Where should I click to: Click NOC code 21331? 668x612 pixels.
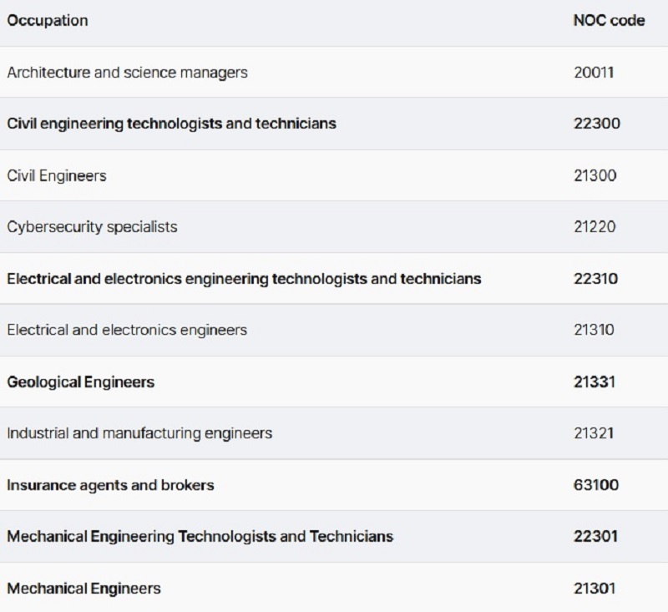coord(595,382)
